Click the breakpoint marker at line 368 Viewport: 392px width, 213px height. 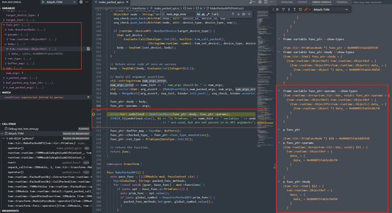tap(94, 114)
